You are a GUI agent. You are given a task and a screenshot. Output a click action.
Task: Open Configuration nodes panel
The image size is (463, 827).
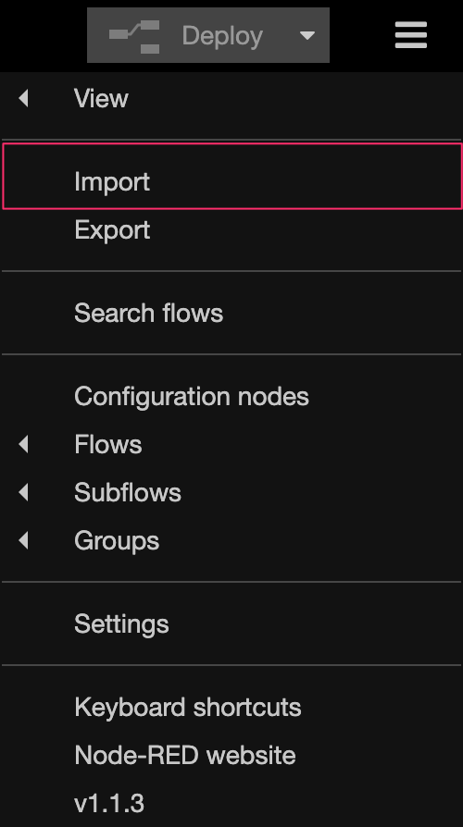231,396
